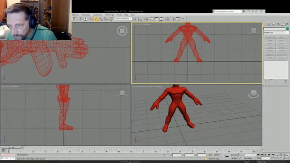This screenshot has height=163, width=290.
Task: Click the Z coordinate input field
Action: (x=201, y=155)
